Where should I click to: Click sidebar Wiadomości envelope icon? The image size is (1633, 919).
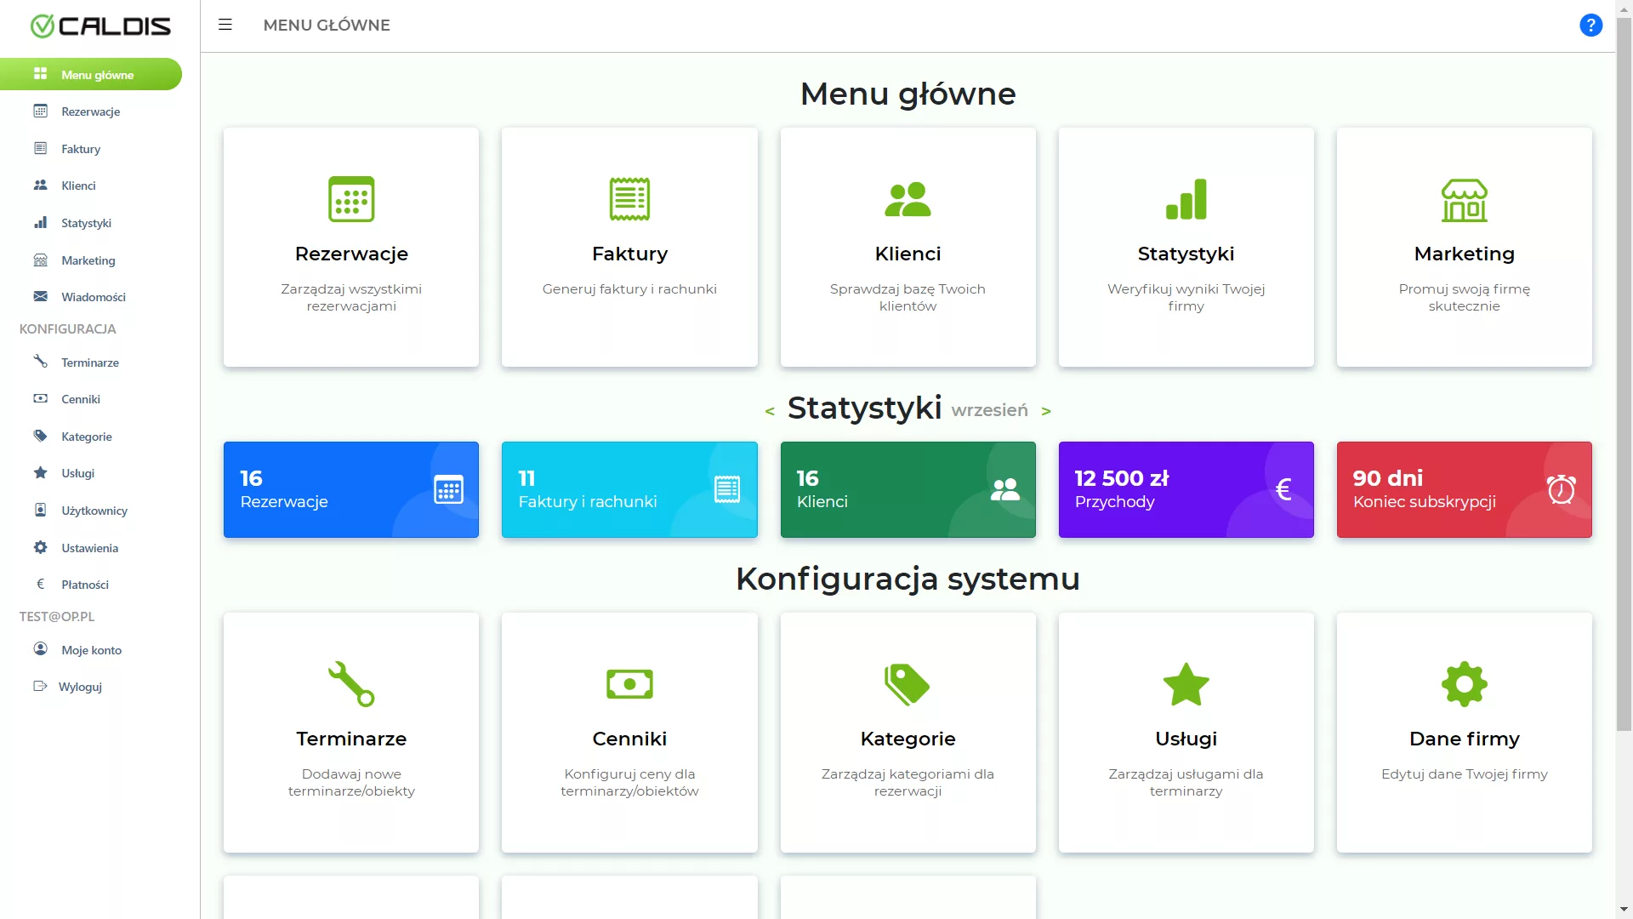[x=40, y=296]
